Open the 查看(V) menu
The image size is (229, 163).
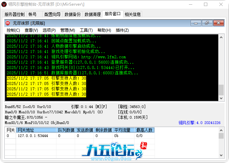(x=31, y=30)
